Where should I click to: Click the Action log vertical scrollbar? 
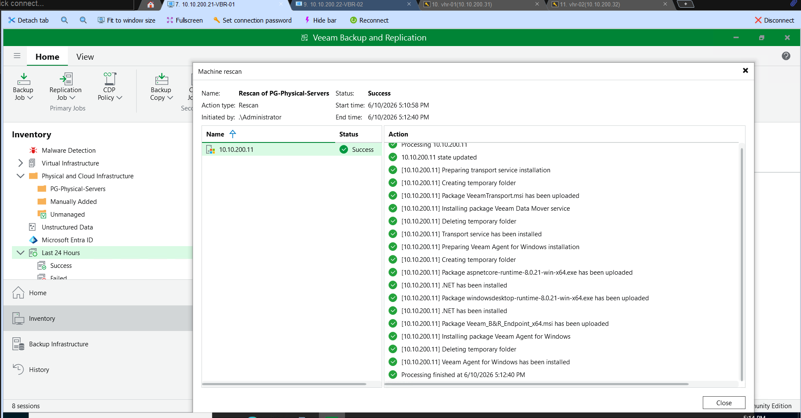(x=742, y=264)
